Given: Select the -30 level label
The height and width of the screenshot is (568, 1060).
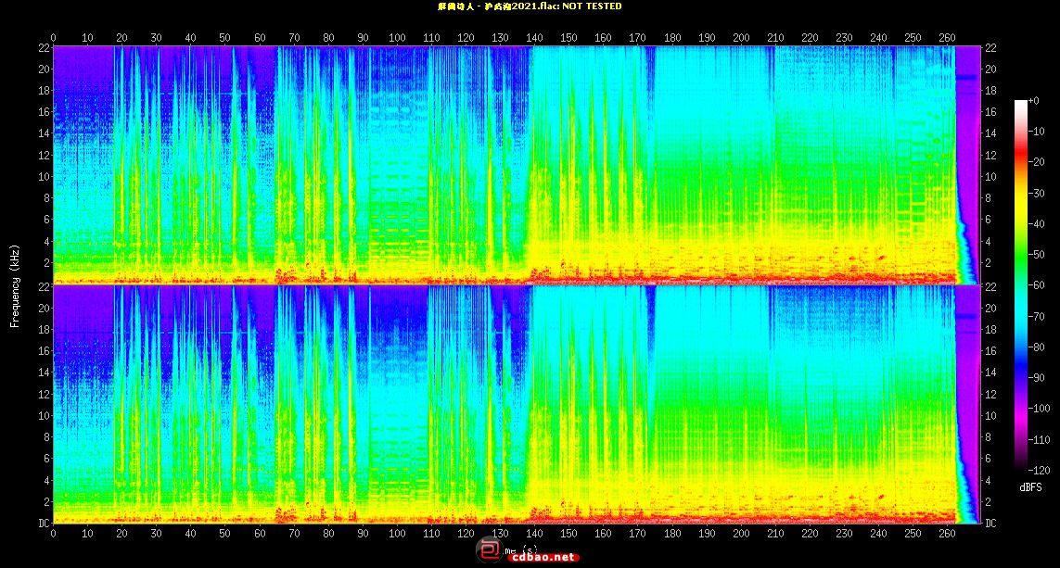Looking at the screenshot, I should (1036, 193).
